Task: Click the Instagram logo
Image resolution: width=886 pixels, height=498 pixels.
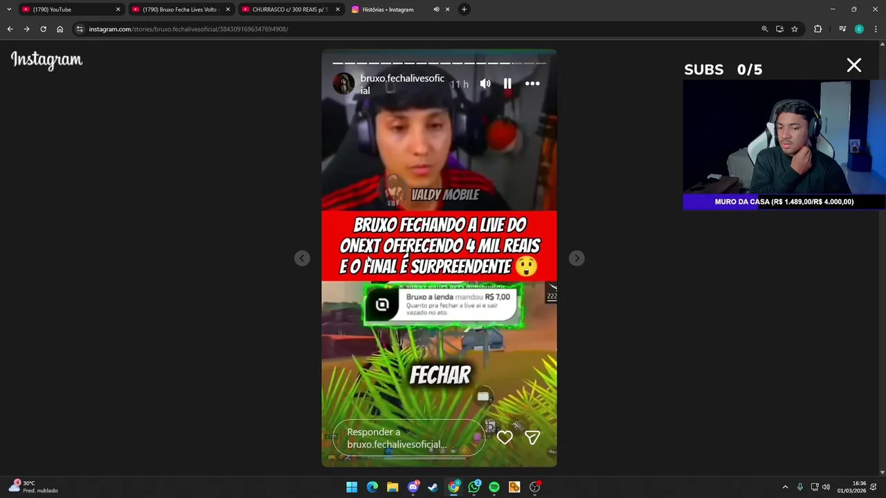Action: point(46,60)
